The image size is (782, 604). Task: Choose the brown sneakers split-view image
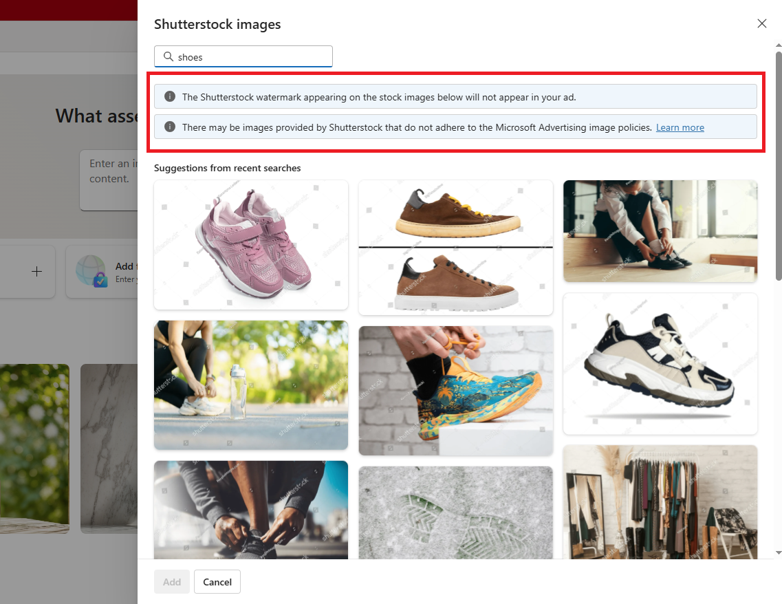pyautogui.click(x=455, y=247)
